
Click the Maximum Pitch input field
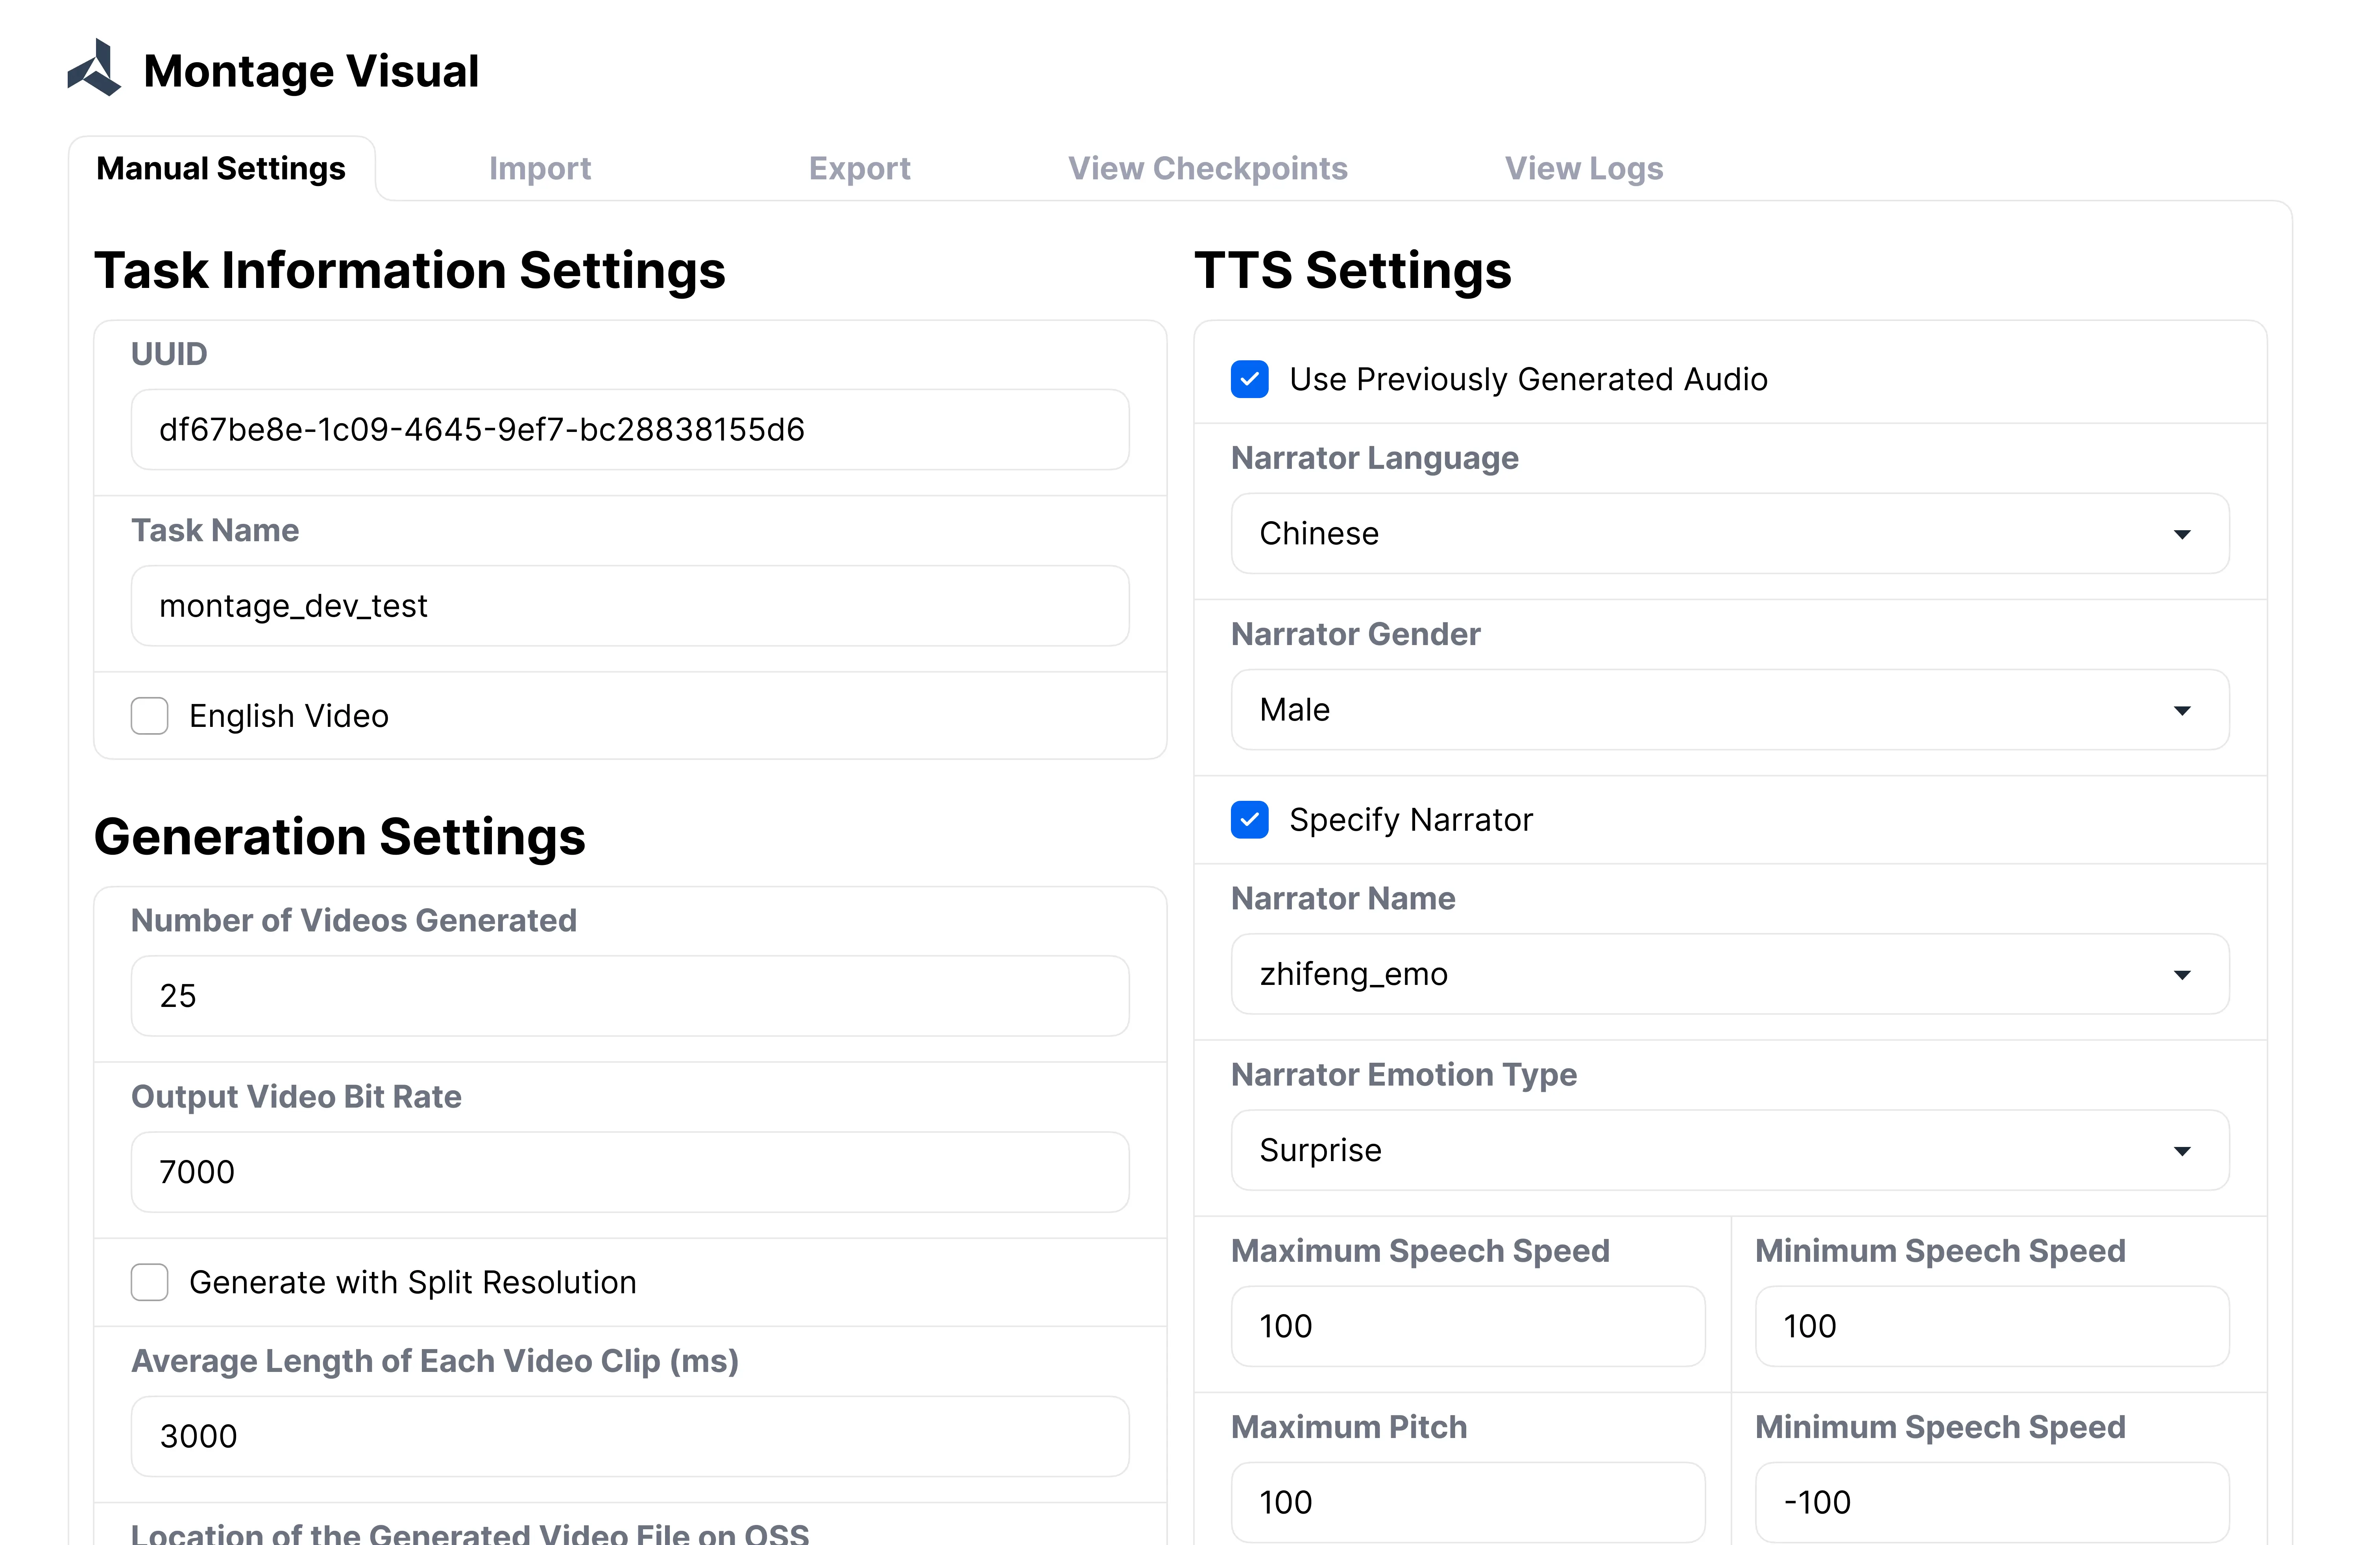[x=1467, y=1502]
